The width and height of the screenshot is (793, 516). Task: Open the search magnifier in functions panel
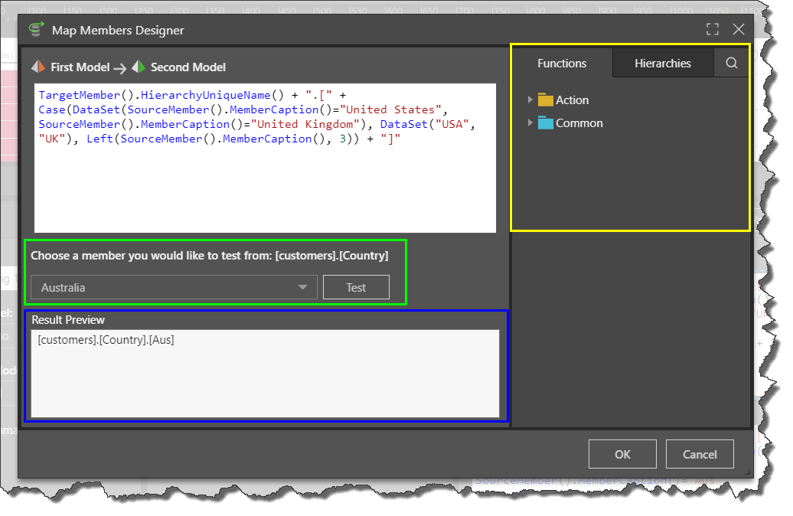pos(731,64)
